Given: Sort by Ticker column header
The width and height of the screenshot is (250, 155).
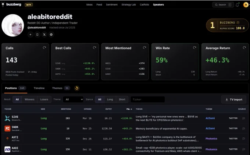Looking at the screenshot, I should (8, 109).
